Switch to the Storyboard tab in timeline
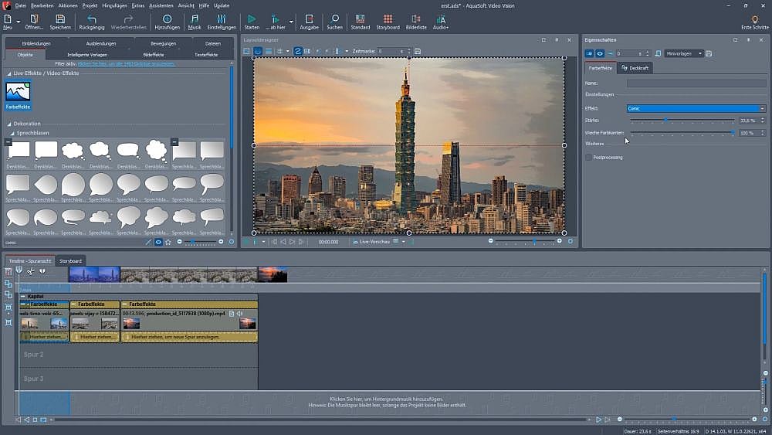 (70, 261)
